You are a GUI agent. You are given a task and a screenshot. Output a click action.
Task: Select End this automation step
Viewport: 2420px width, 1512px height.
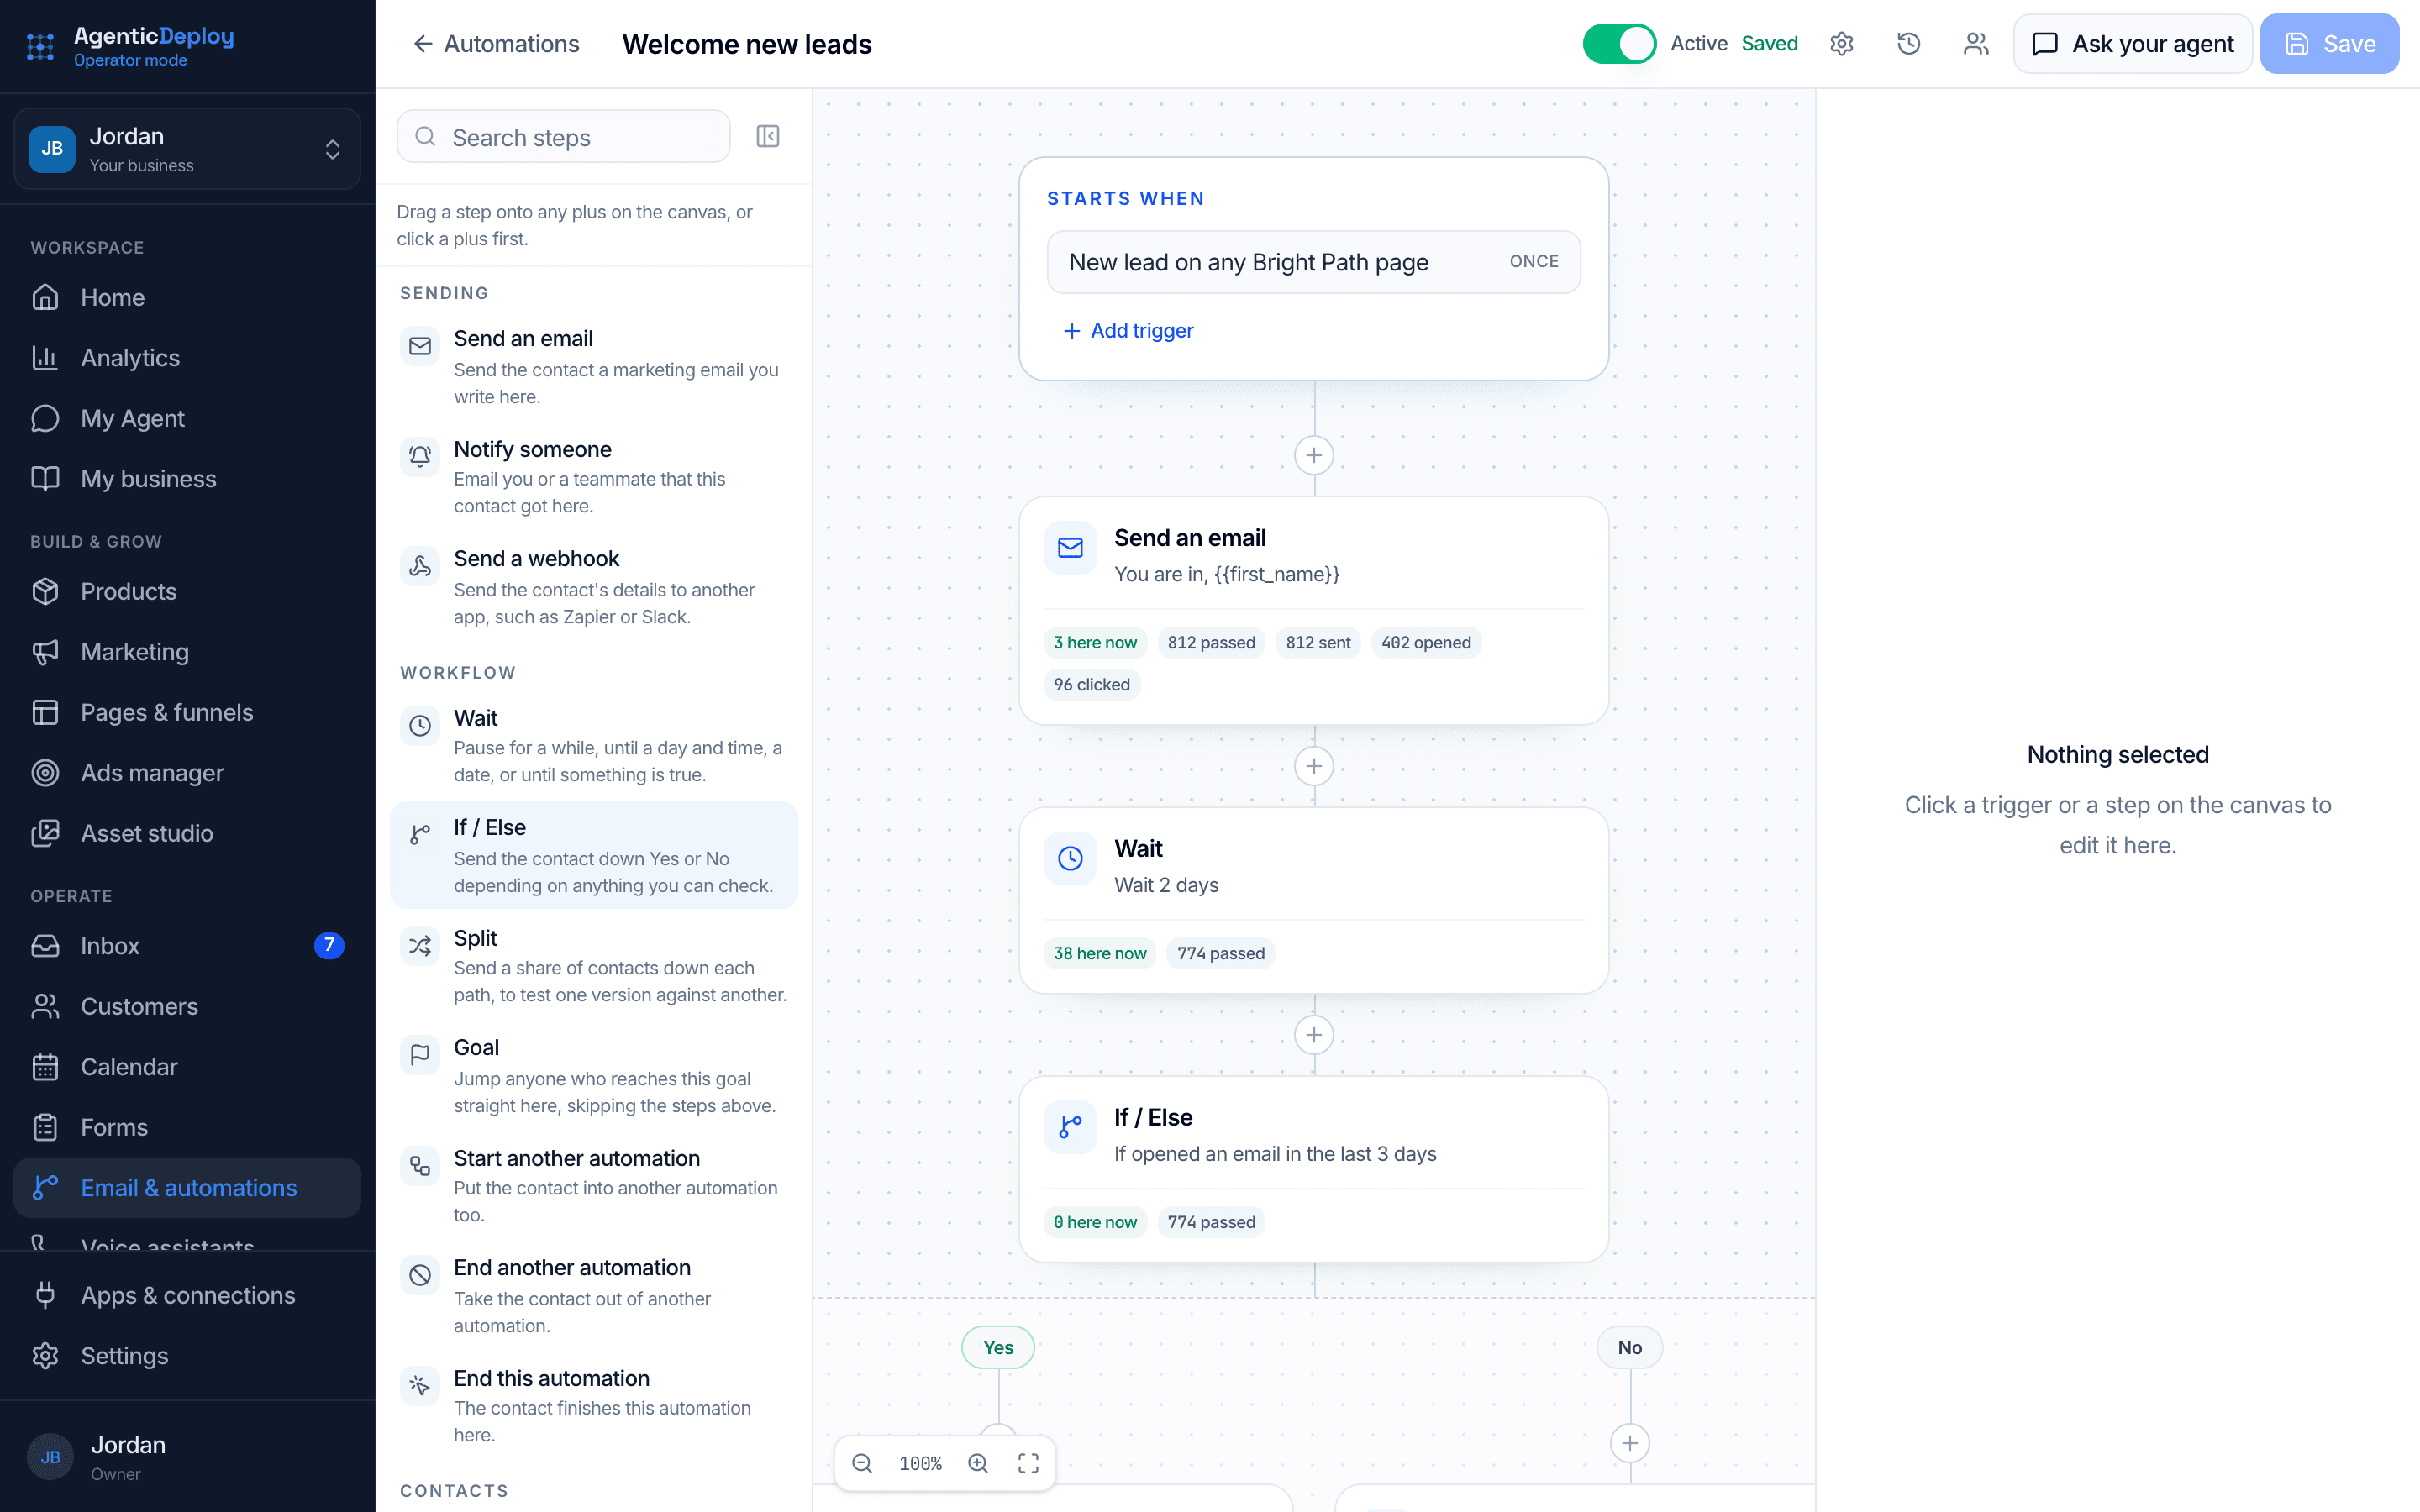(x=594, y=1406)
